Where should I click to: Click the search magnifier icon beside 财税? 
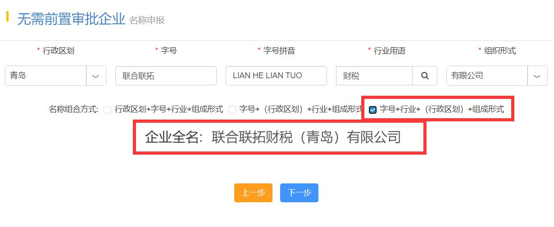click(x=425, y=76)
